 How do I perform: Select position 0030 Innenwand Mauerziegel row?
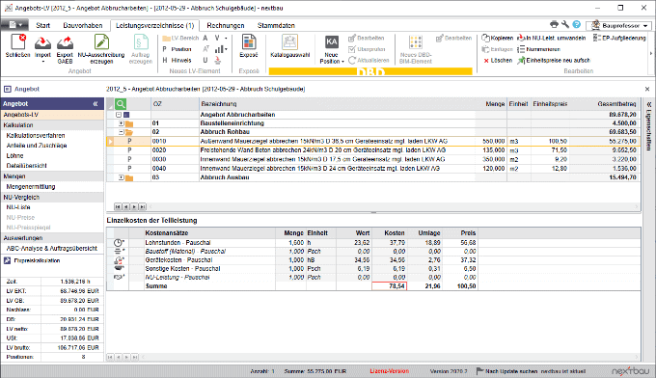pos(373,159)
